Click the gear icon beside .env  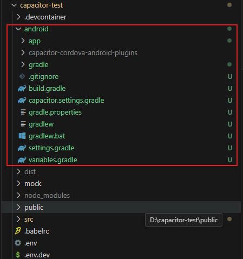point(18,243)
